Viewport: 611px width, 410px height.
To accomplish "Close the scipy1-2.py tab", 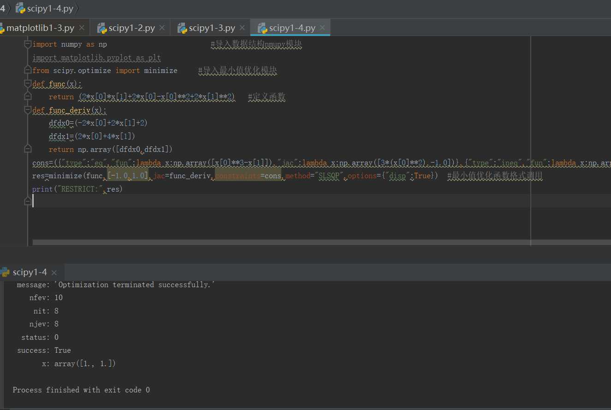I will click(x=162, y=28).
